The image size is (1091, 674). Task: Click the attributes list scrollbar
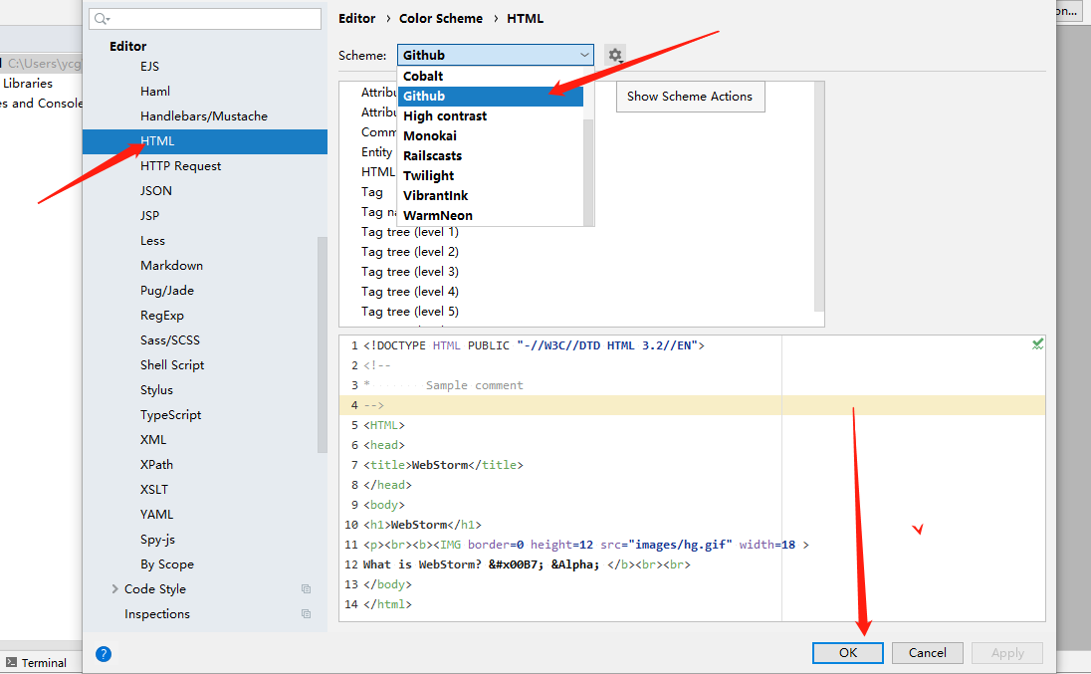(819, 196)
